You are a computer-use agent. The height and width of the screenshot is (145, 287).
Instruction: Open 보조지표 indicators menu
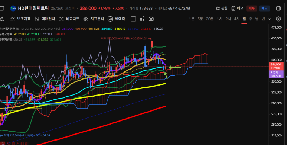[20, 19]
